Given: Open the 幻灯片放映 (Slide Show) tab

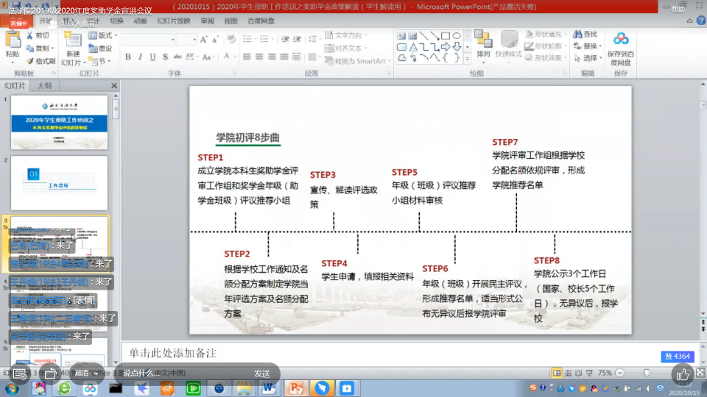Looking at the screenshot, I should (174, 21).
